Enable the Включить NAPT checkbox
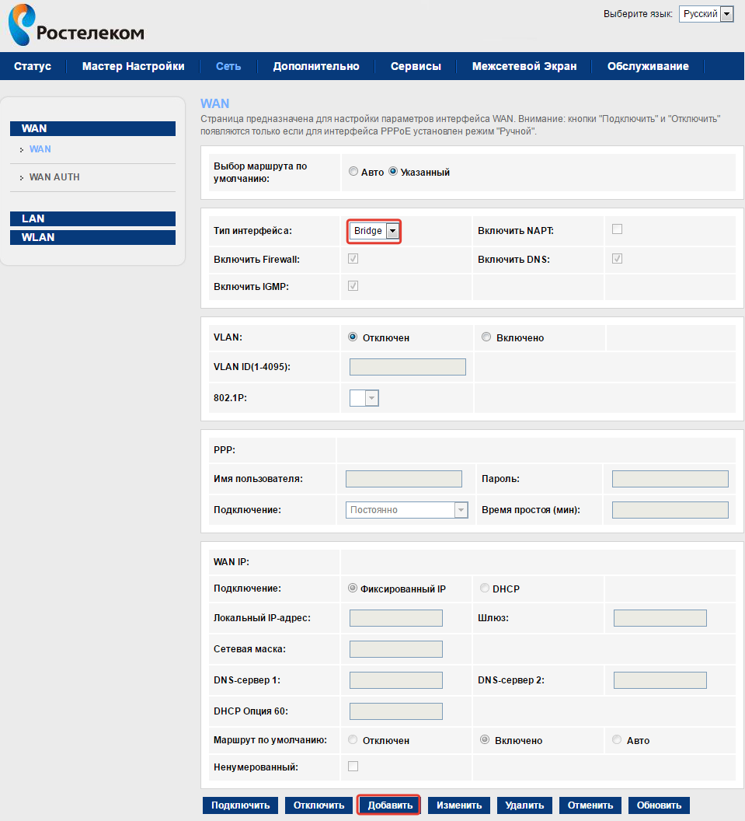The width and height of the screenshot is (745, 821). pyautogui.click(x=617, y=229)
